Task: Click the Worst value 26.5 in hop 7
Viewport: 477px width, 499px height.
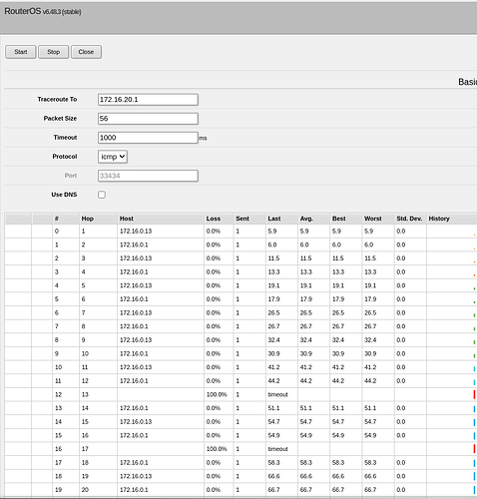Action: click(x=370, y=313)
